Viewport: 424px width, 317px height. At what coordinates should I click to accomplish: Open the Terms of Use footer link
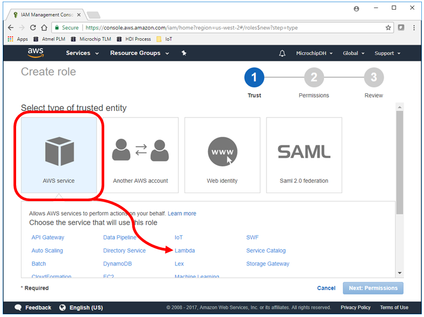(394, 307)
